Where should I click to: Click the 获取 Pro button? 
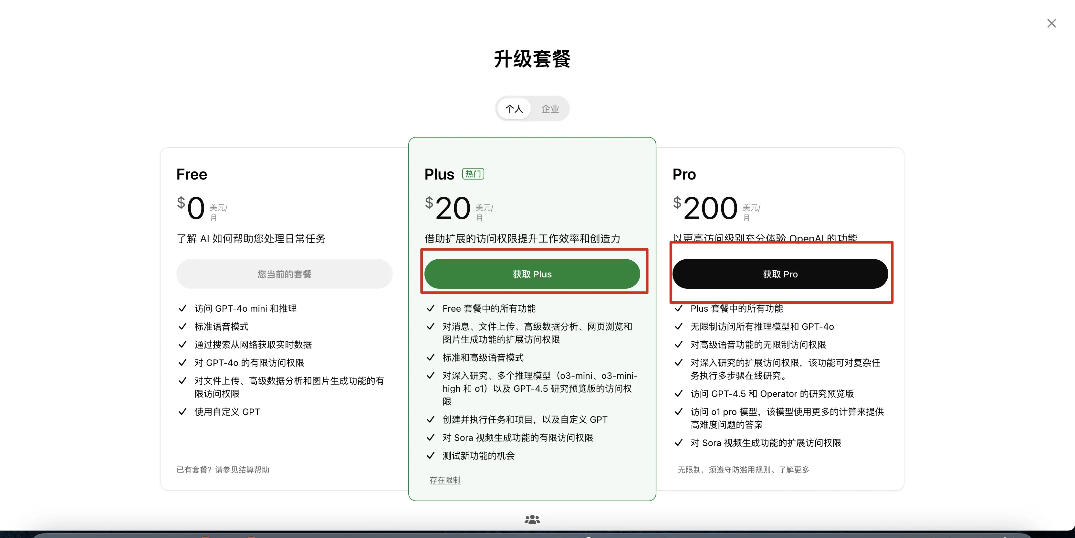click(x=780, y=274)
